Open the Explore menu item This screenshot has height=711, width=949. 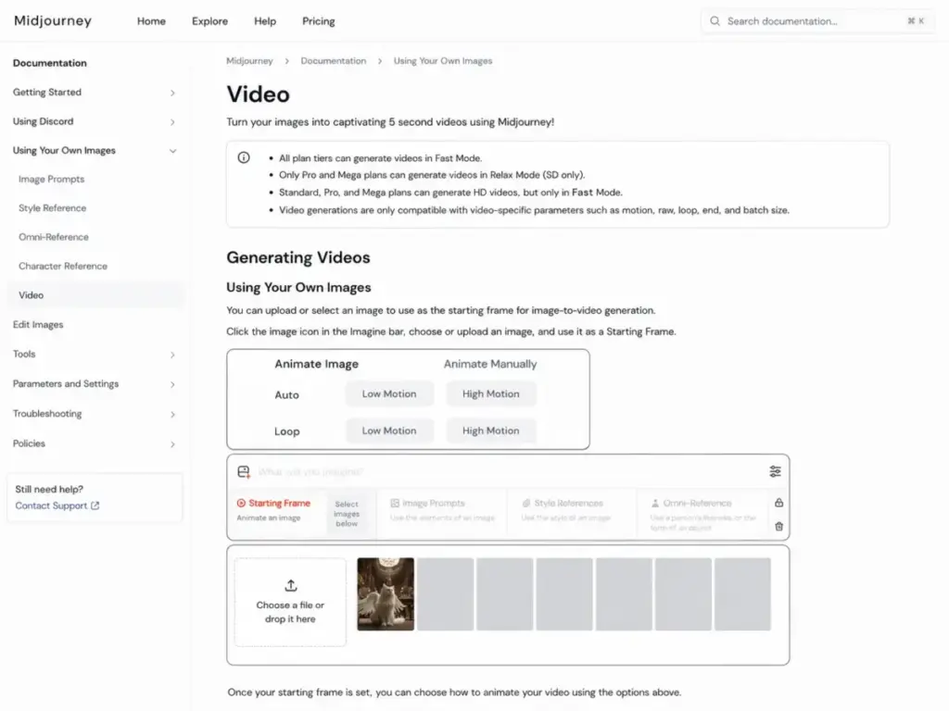coord(210,21)
